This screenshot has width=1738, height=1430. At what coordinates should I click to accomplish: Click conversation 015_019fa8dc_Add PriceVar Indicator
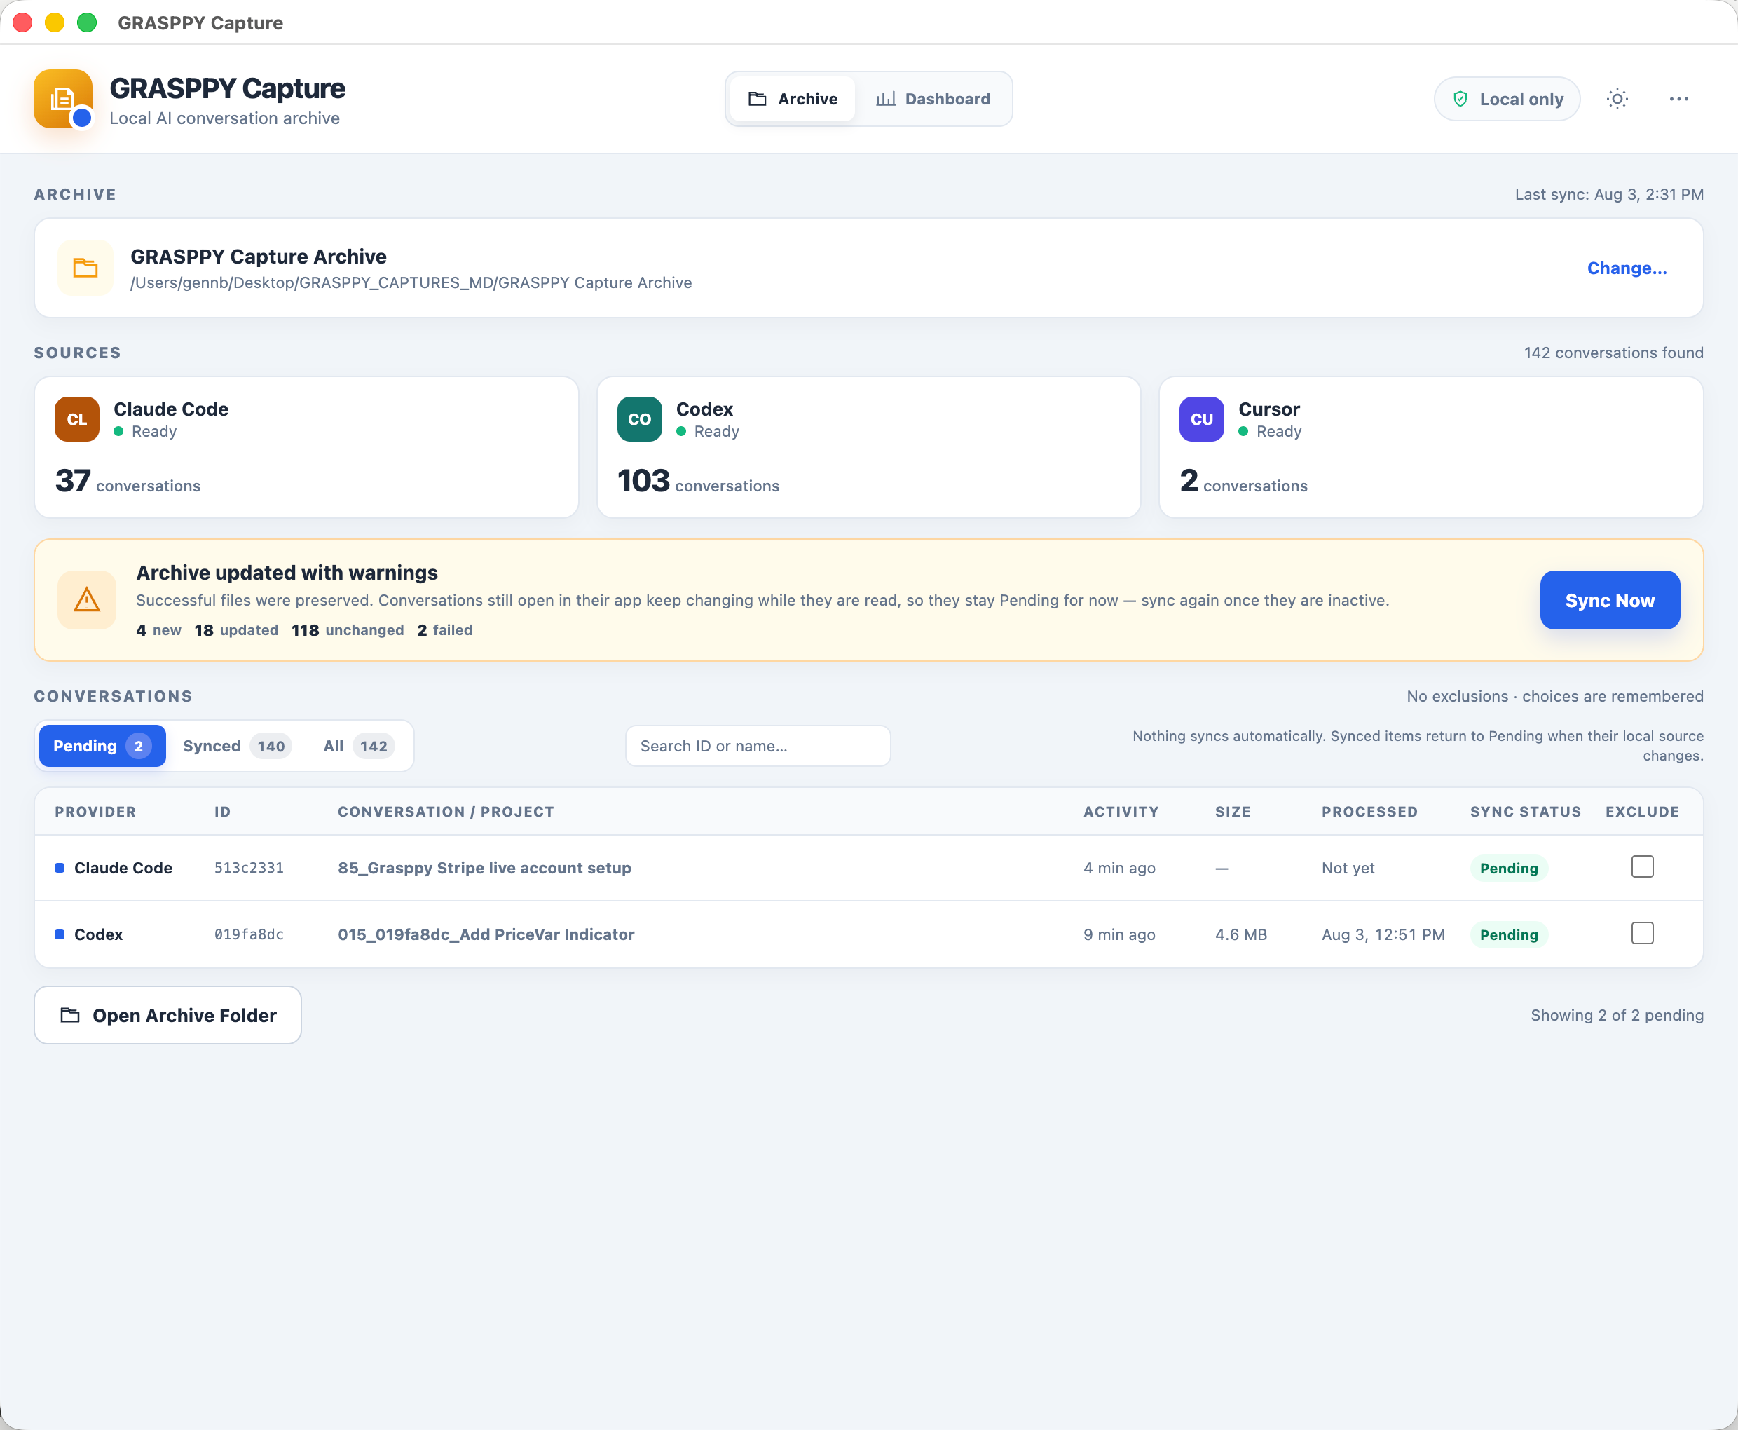(486, 934)
